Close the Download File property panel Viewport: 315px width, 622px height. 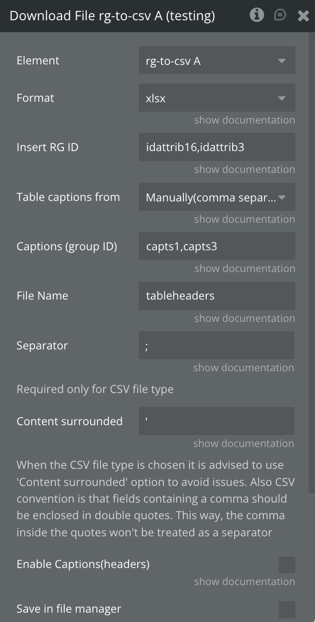pyautogui.click(x=303, y=16)
